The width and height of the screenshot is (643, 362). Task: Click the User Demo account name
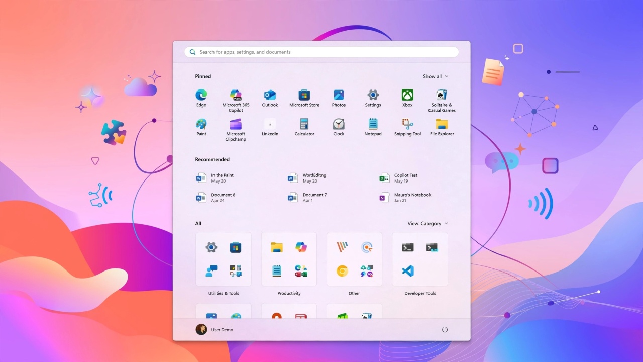222,330
